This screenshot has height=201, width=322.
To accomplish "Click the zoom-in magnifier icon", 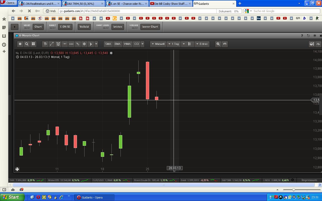I will pyautogui.click(x=218, y=44).
